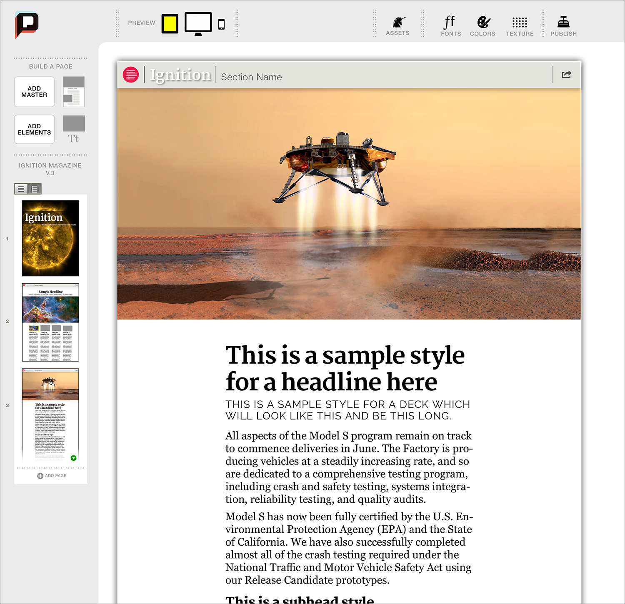Click the first body paragraph about Model S
This screenshot has height=604, width=625.
tap(349, 467)
